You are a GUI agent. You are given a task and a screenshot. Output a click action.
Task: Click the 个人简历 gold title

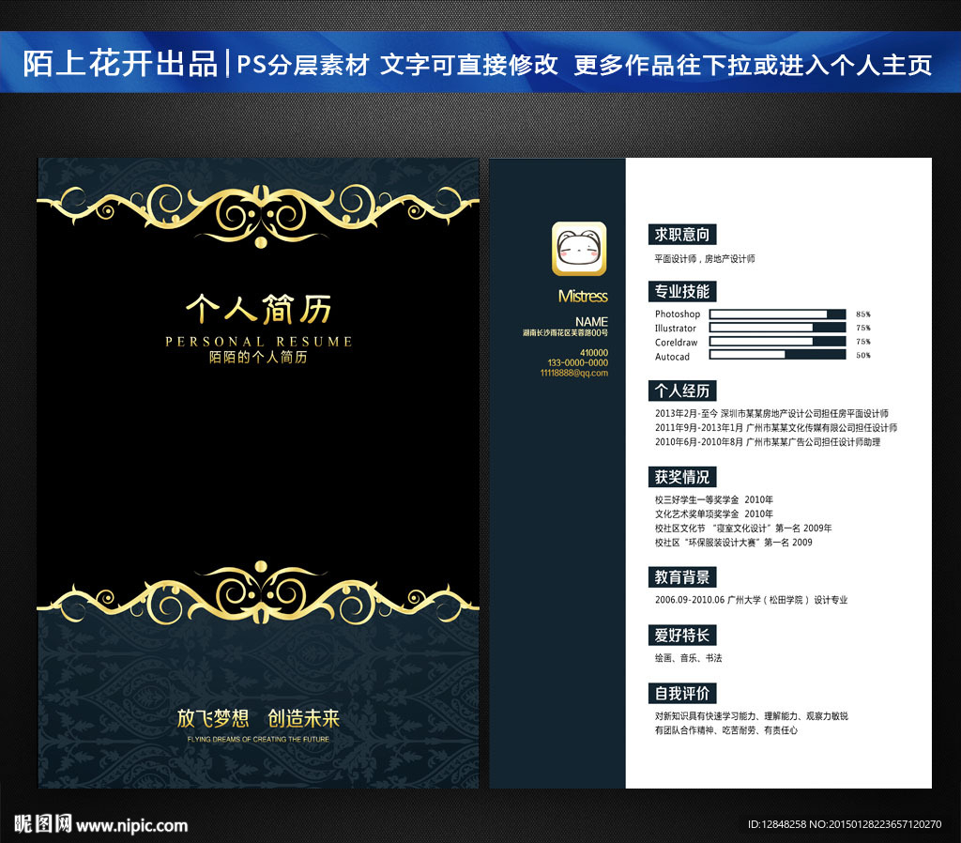click(x=259, y=308)
